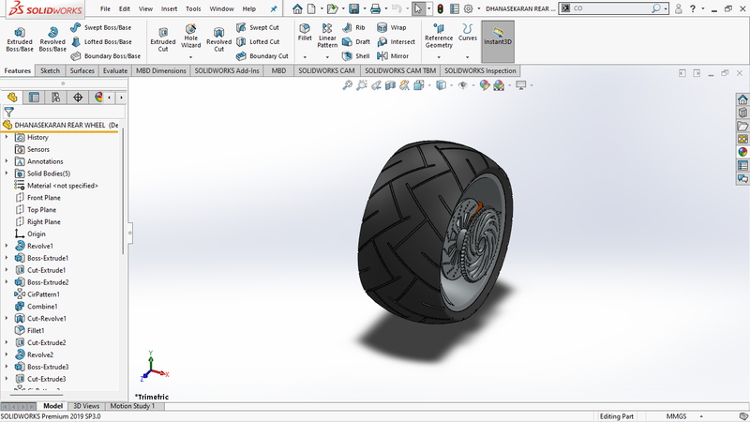Open the Linear Pattern dropdown arrow
This screenshot has height=422, width=750.
(327, 57)
